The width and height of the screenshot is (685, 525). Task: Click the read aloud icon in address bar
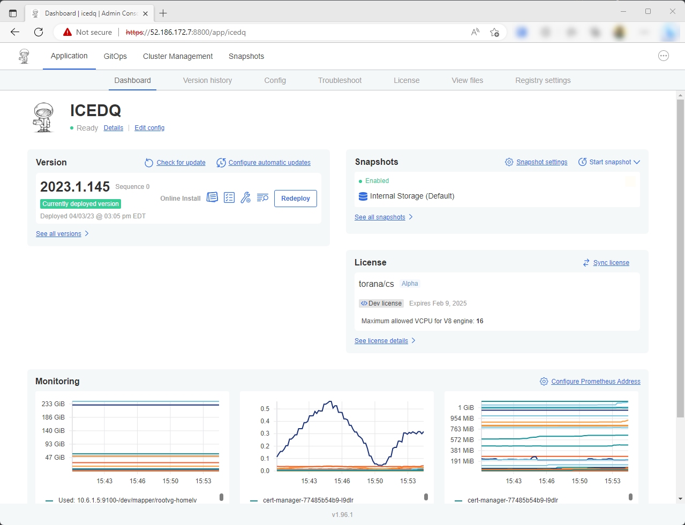[475, 32]
